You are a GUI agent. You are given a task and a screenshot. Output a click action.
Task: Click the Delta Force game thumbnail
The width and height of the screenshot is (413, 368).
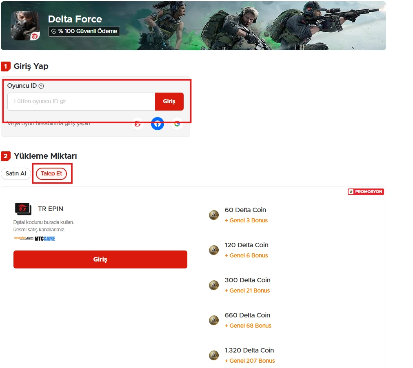coord(25,26)
